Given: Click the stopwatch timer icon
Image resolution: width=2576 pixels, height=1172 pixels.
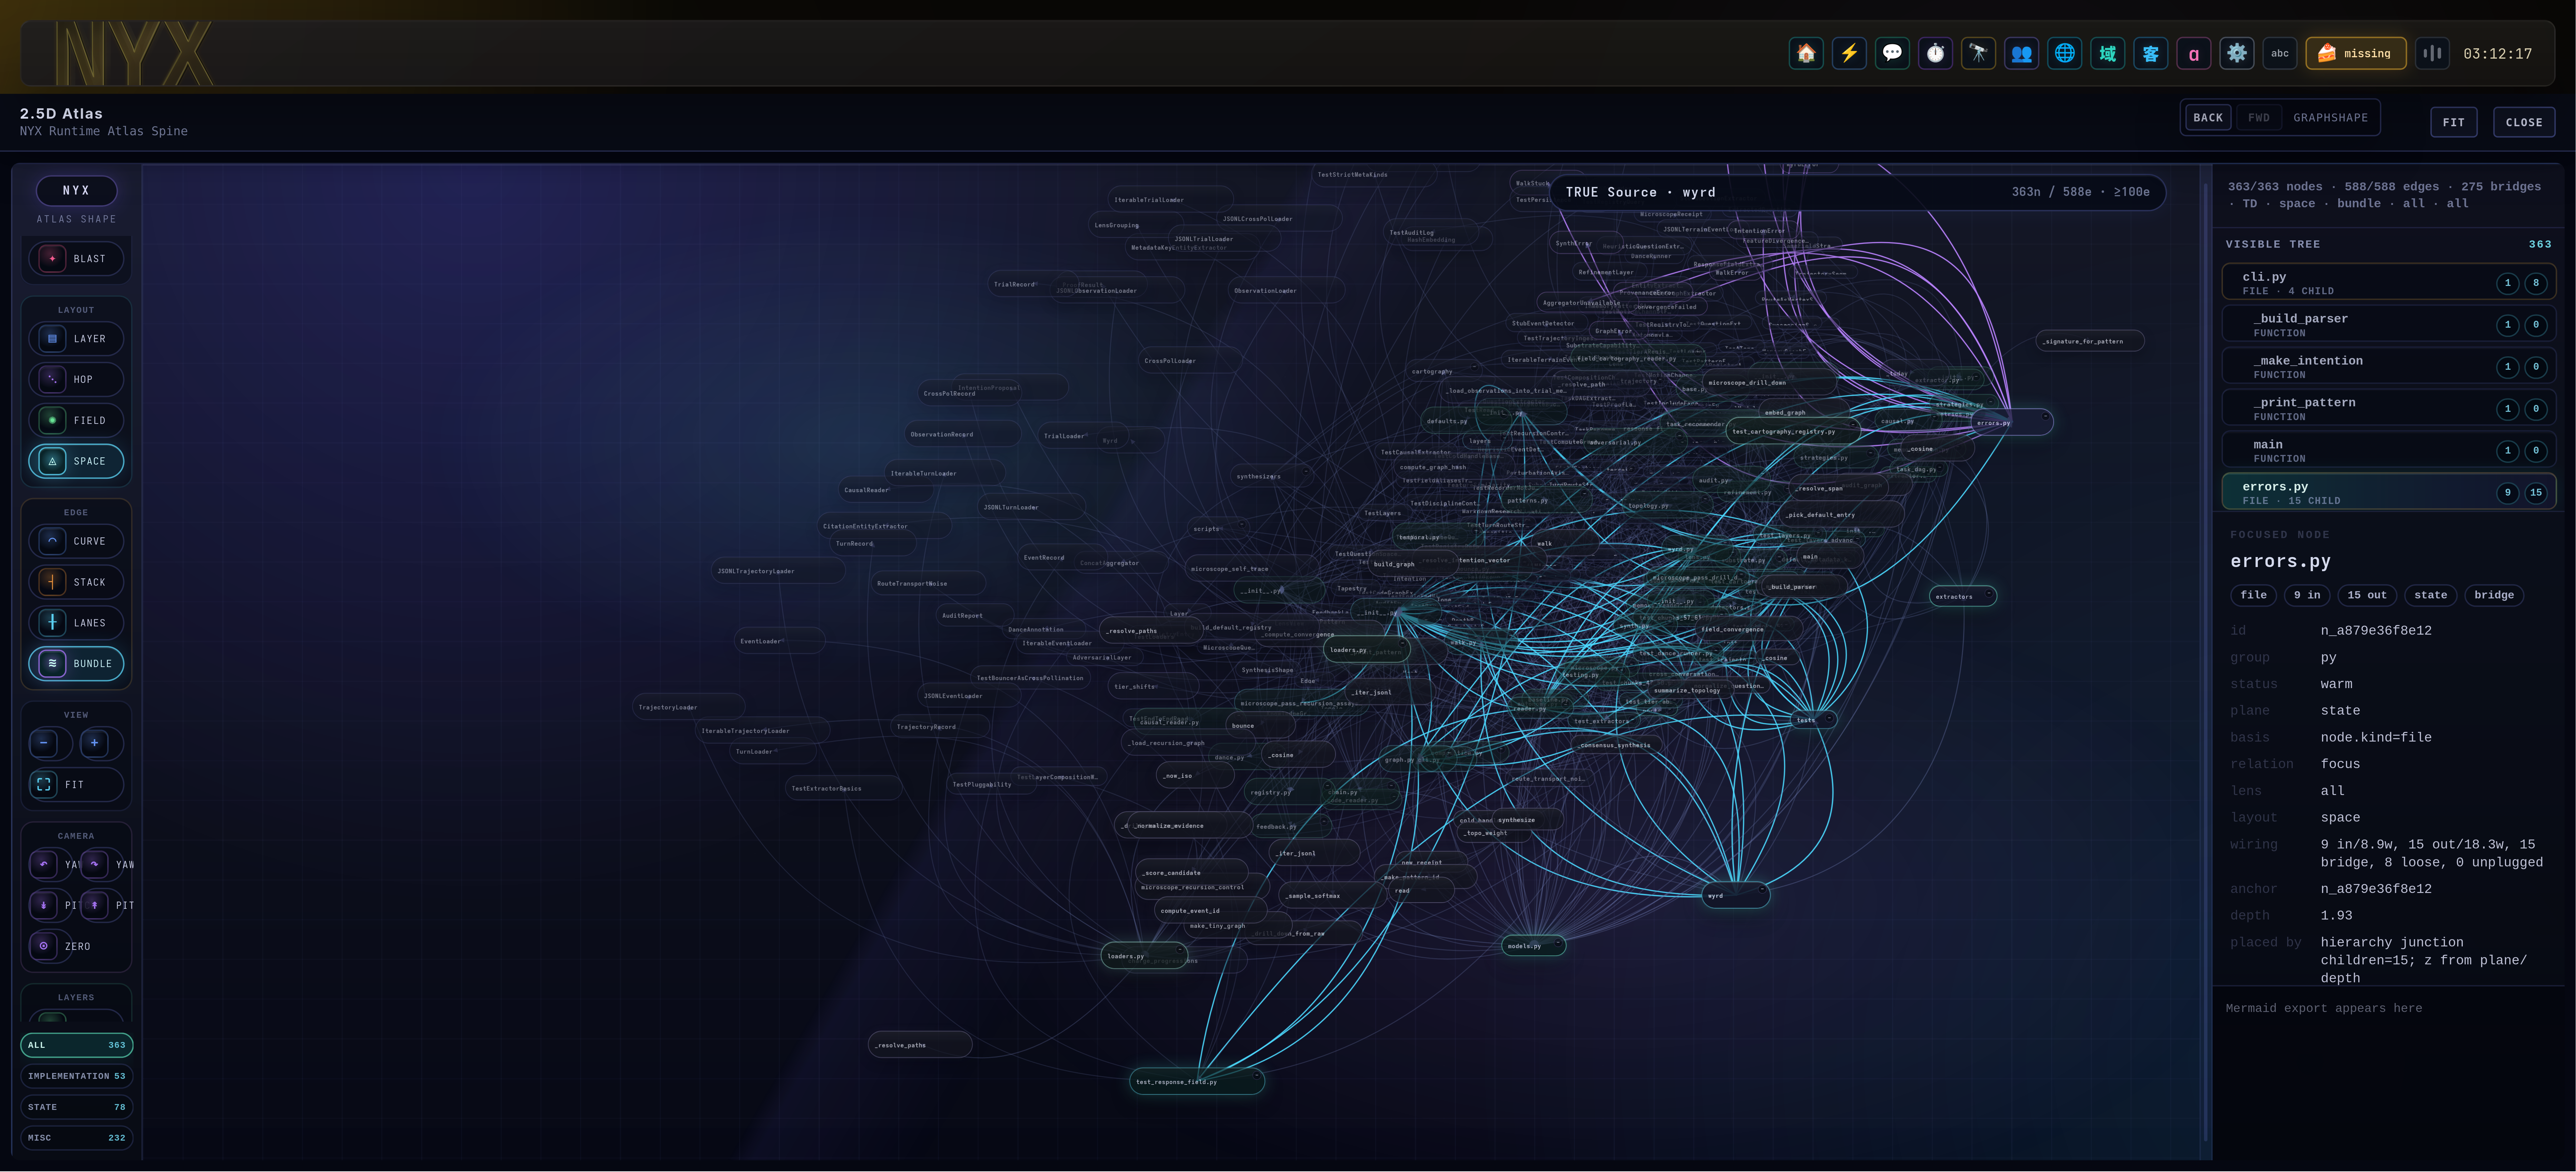Looking at the screenshot, I should coord(1935,54).
